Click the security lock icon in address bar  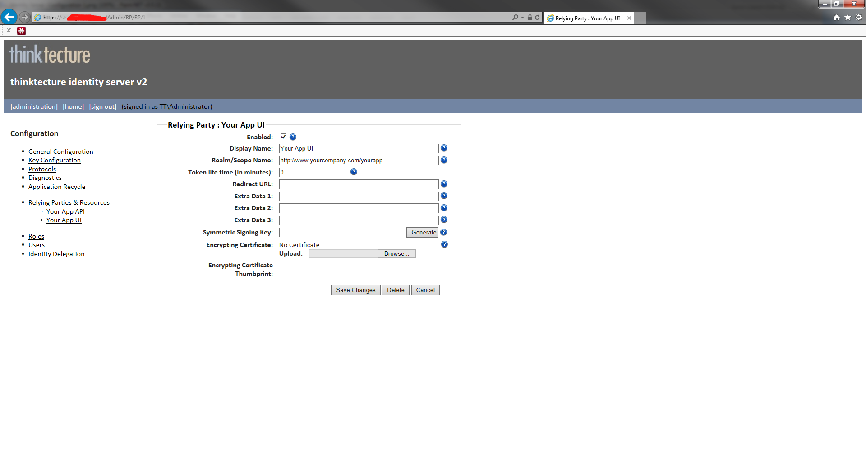click(530, 17)
